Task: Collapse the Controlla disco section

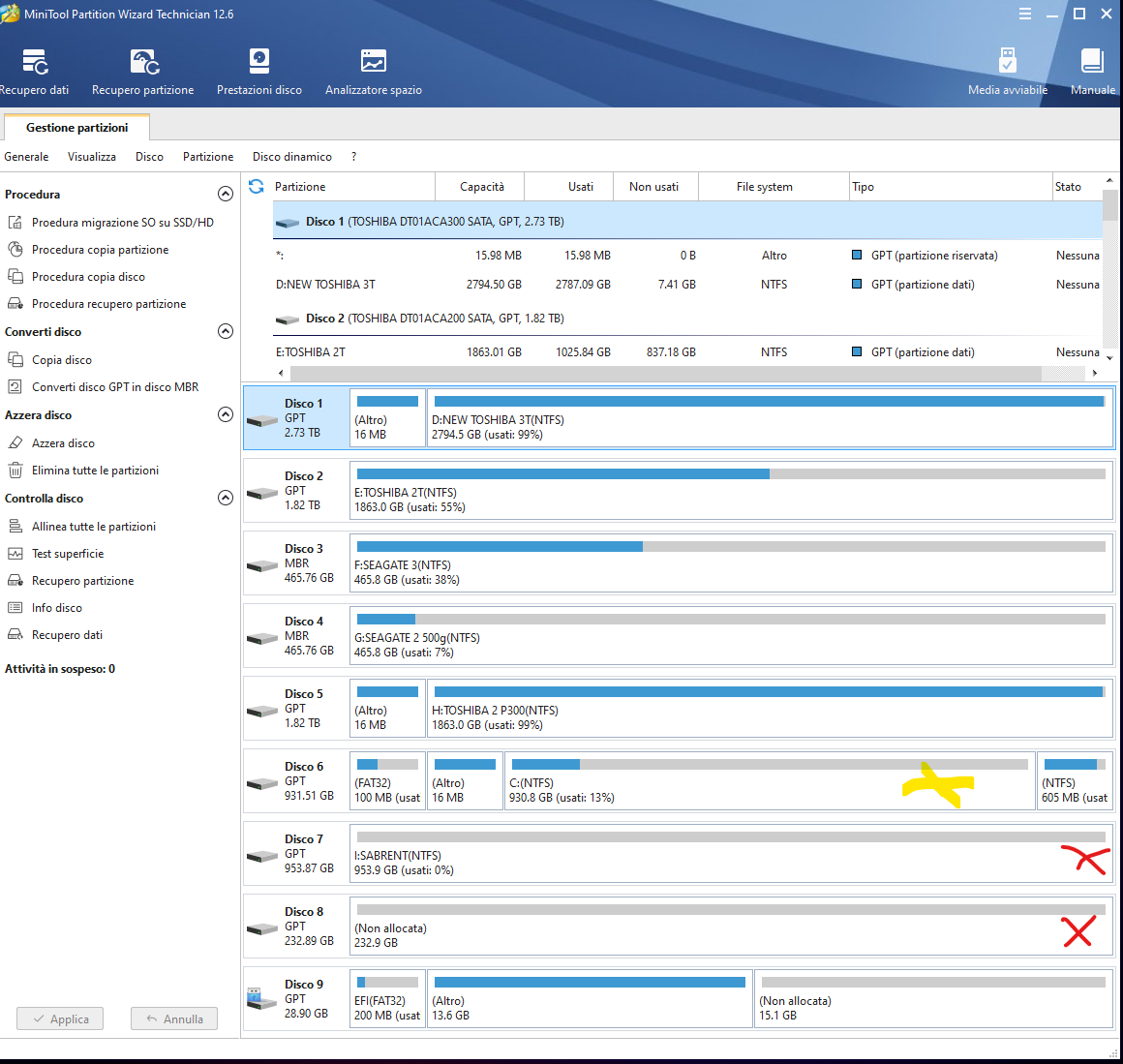Action: point(226,498)
